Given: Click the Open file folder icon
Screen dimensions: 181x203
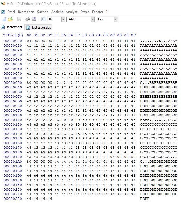Looking at the screenshot, I should coord(10,19).
